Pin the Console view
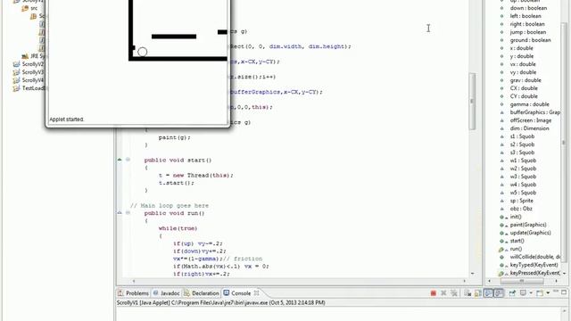 (512, 293)
